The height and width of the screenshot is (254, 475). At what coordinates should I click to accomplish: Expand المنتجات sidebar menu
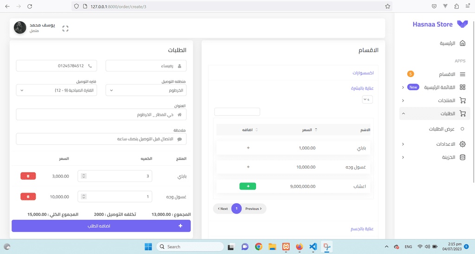pos(434,100)
